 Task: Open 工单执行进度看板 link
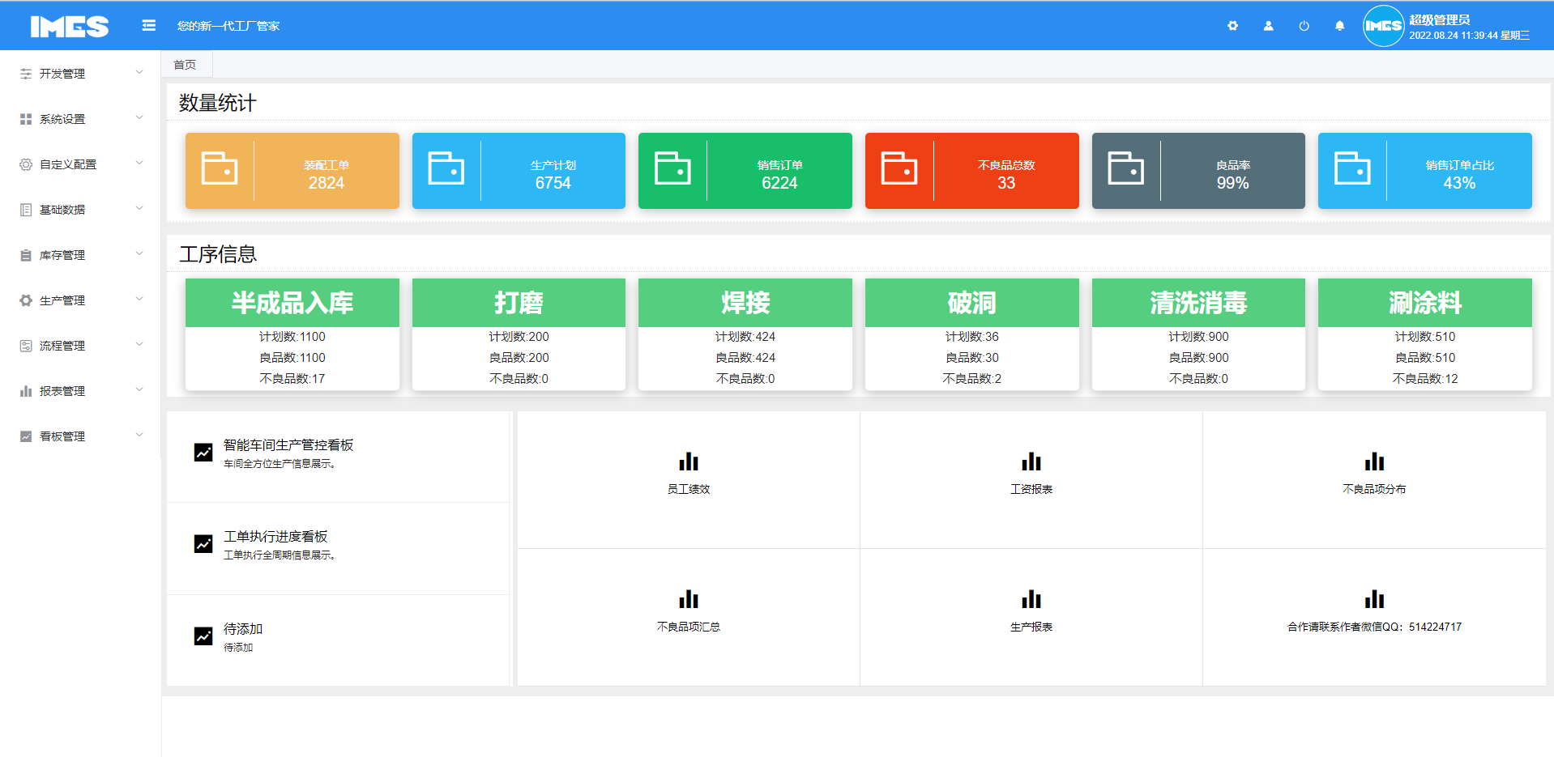pos(275,537)
